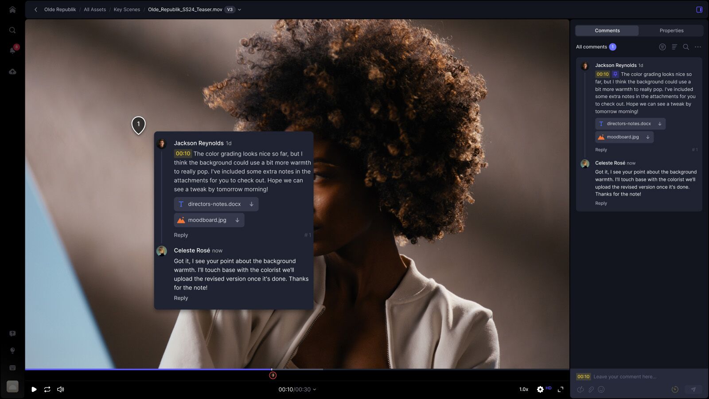This screenshot has height=399, width=709.
Task: Select the Comments tab
Action: coord(607,31)
